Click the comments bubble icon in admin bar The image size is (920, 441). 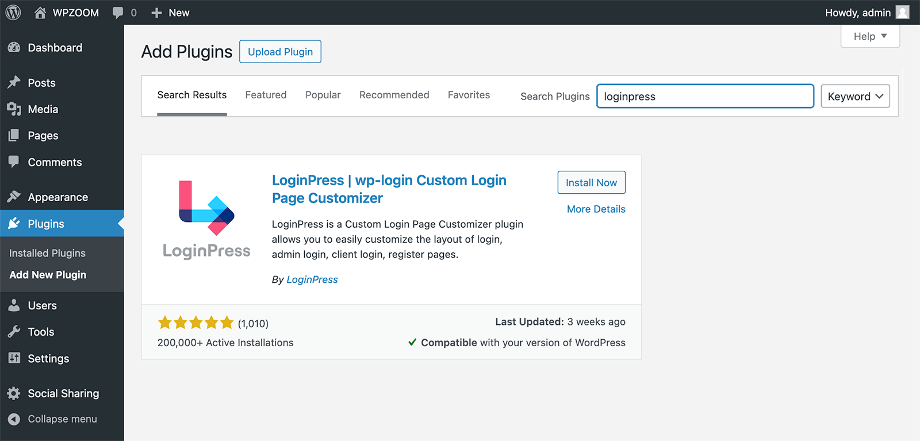(118, 13)
